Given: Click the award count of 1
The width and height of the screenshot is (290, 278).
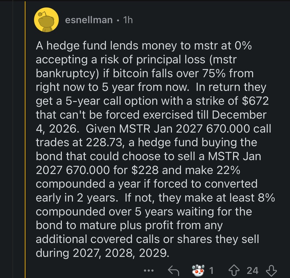Looking at the screenshot, I should [x=211, y=271].
